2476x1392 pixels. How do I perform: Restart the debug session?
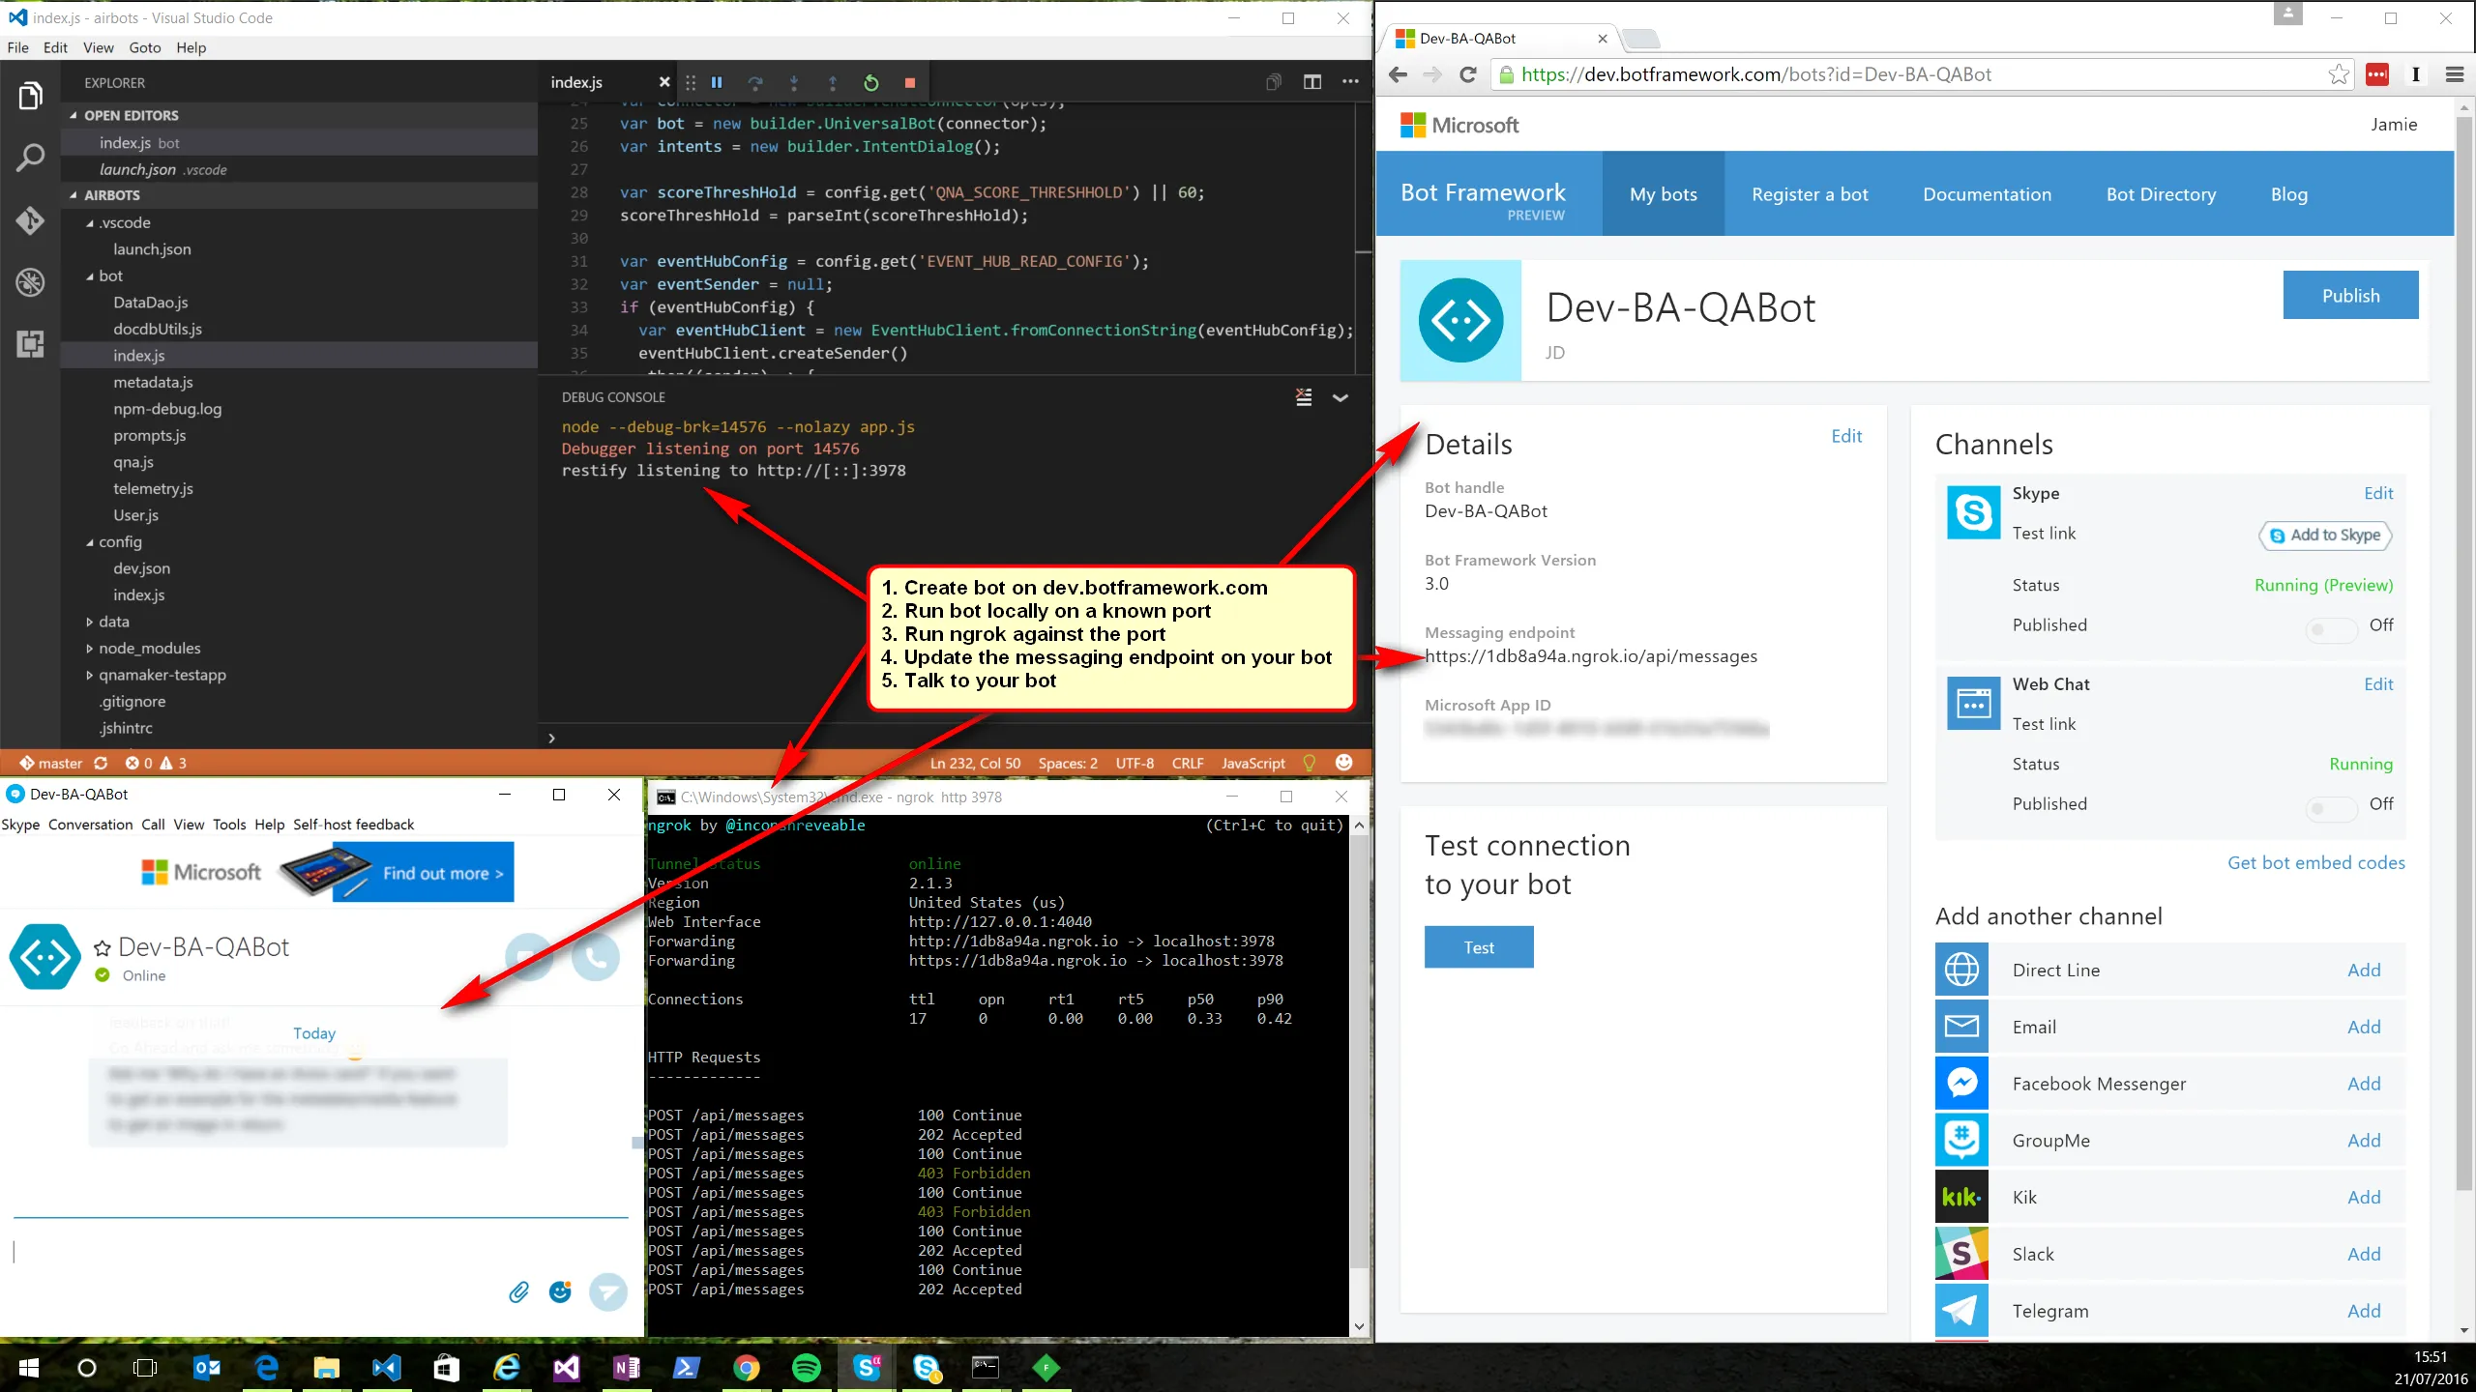point(870,83)
